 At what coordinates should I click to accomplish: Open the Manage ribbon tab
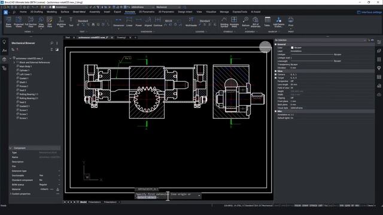(x=224, y=12)
